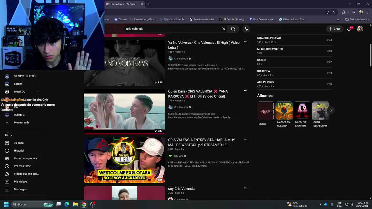Open Chrome extensions puzzle icon
Screen dimensions: 372x209
pyautogui.click(x=344, y=12)
